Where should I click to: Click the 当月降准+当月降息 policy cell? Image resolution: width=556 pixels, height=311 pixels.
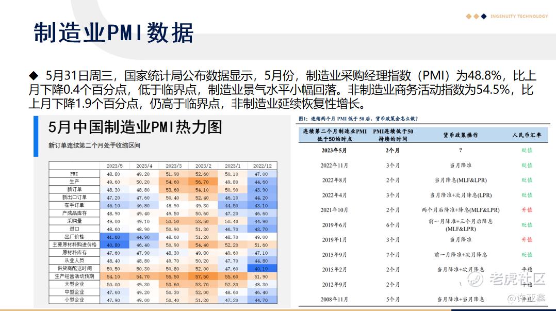coord(461,299)
